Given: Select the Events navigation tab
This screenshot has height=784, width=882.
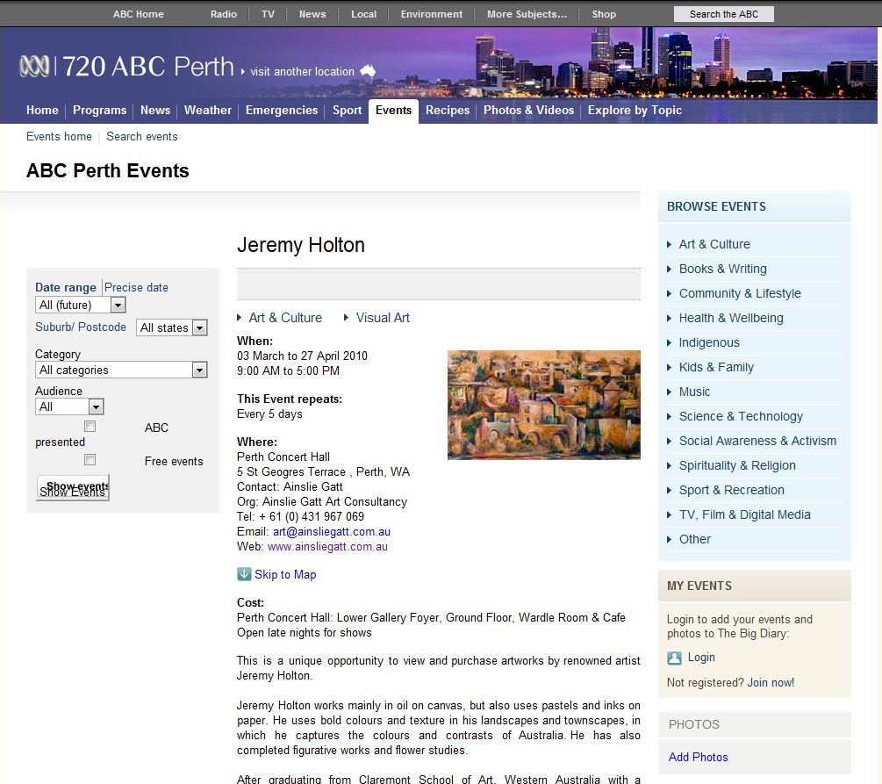Looking at the screenshot, I should click(393, 111).
